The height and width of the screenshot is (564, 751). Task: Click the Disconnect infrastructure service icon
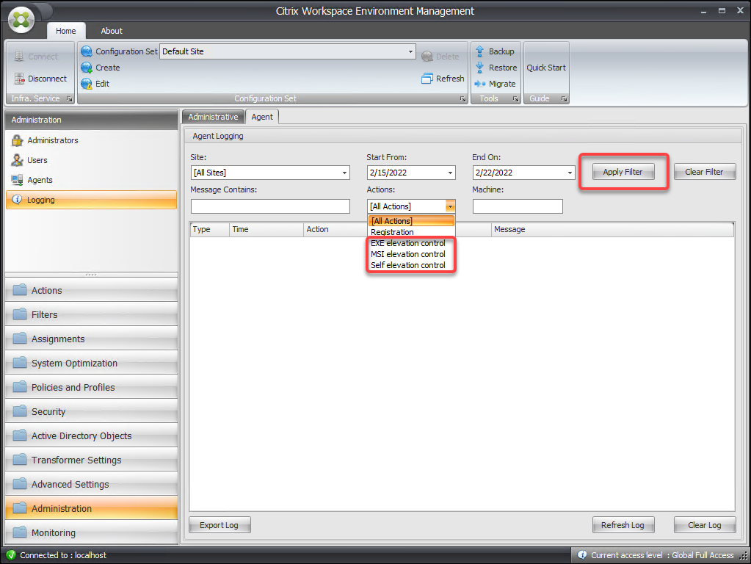(18, 79)
